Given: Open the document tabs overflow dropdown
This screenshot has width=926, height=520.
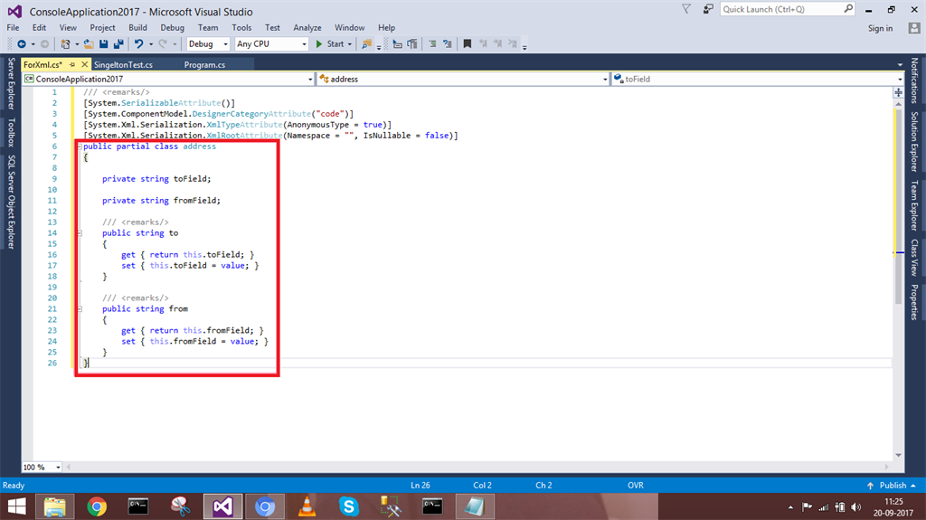Looking at the screenshot, I should tap(900, 65).
